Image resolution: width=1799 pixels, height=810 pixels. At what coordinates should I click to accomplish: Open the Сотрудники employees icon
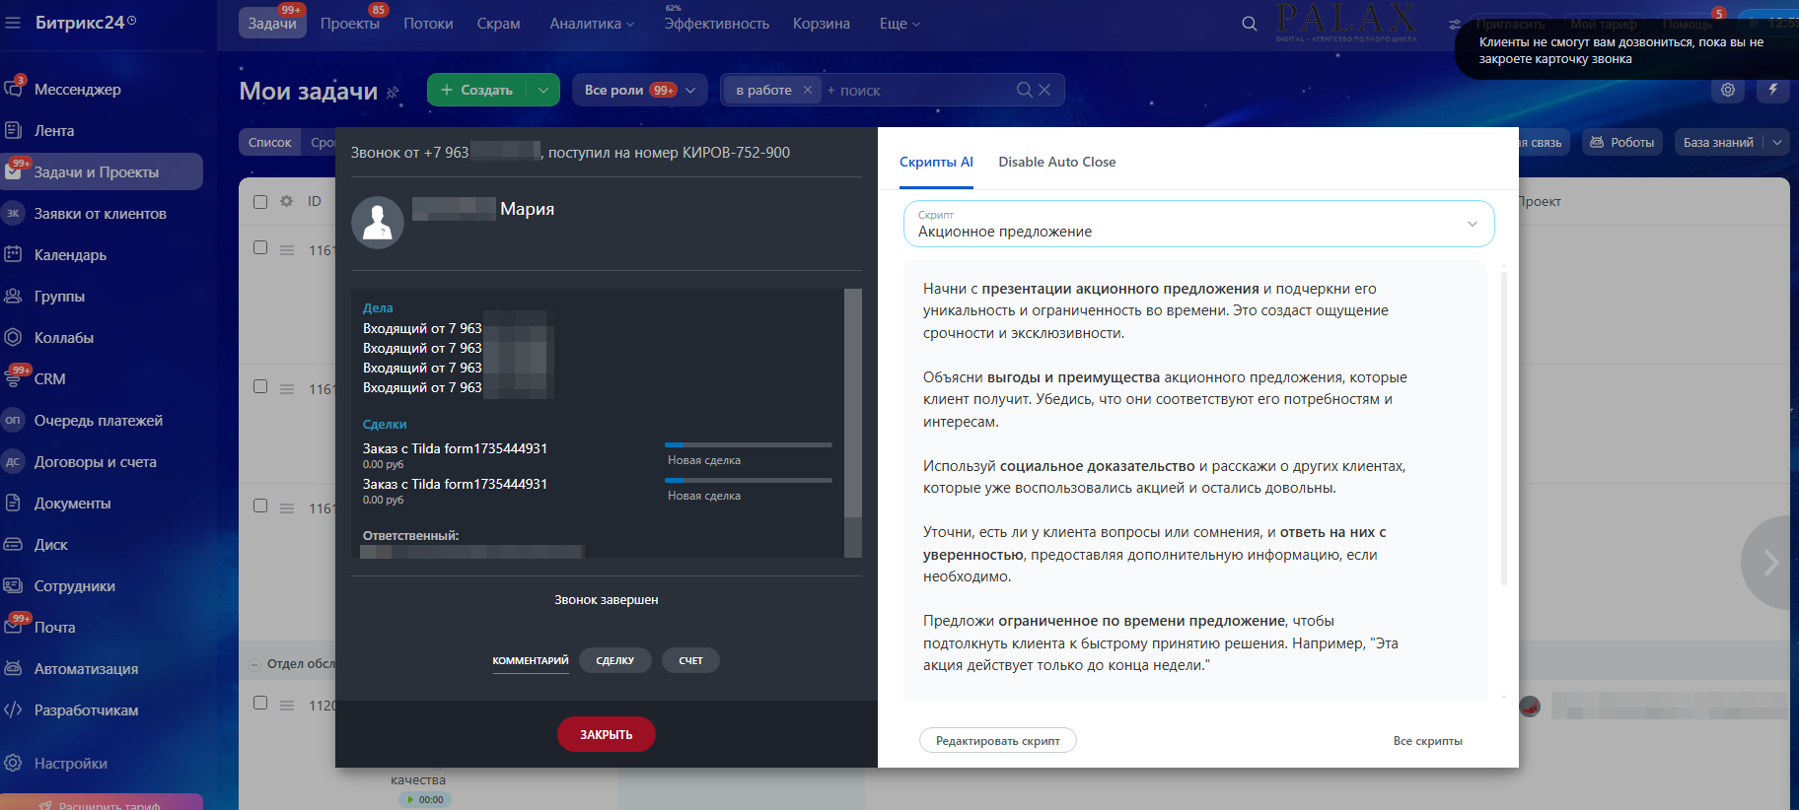(14, 585)
